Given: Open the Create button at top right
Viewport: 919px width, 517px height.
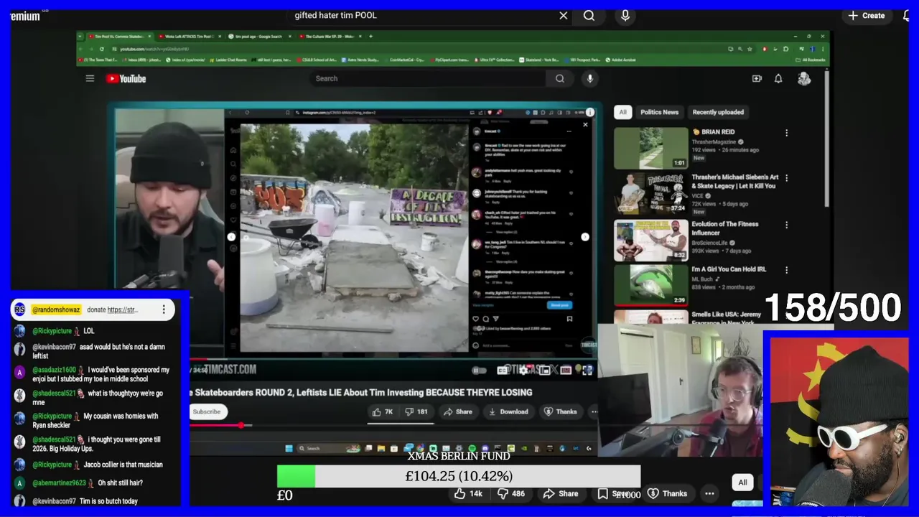Looking at the screenshot, I should 867,15.
